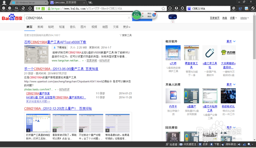The width and height of the screenshot is (256, 148).
Task: Open the zoom magnifier in the status bar
Action: pos(249,144)
